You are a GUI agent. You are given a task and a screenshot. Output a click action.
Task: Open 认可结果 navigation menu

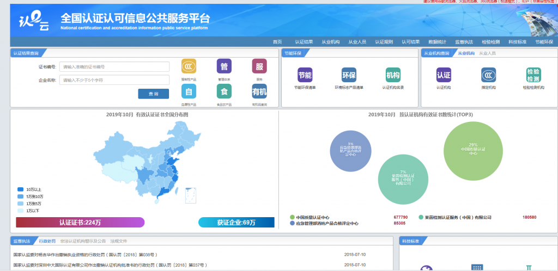411,42
